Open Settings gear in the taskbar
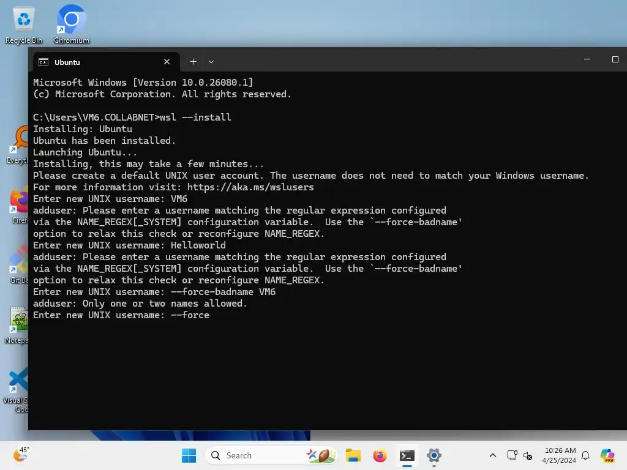627x470 pixels. point(434,455)
